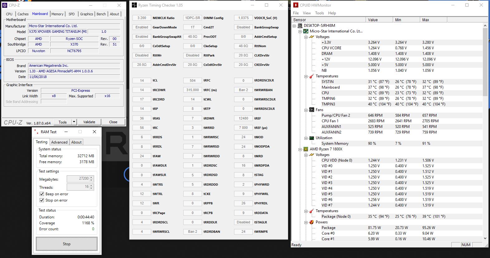Open the CPU-Z Tools dropdown arrow
The width and height of the screenshot is (490, 258).
[74, 122]
